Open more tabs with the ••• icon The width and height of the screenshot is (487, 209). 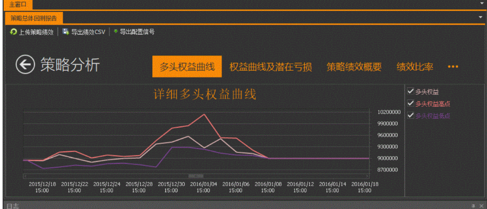453,67
